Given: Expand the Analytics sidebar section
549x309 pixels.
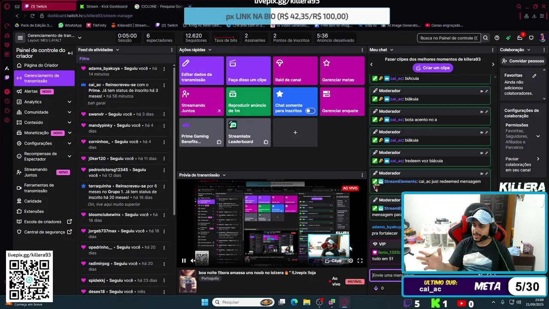Looking at the screenshot, I should 69,102.
